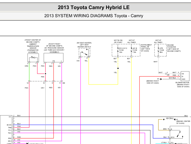Click the "GRY" wire color label
Screen dimensions: 191x144
click(42, 88)
